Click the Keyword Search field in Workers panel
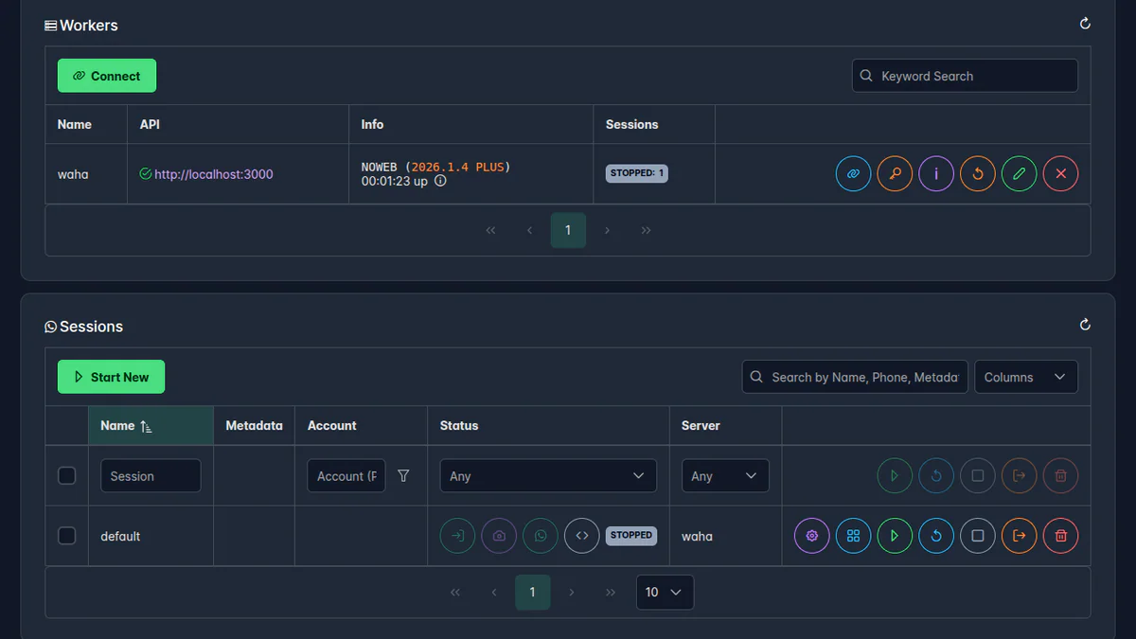The width and height of the screenshot is (1136, 639). 965,76
